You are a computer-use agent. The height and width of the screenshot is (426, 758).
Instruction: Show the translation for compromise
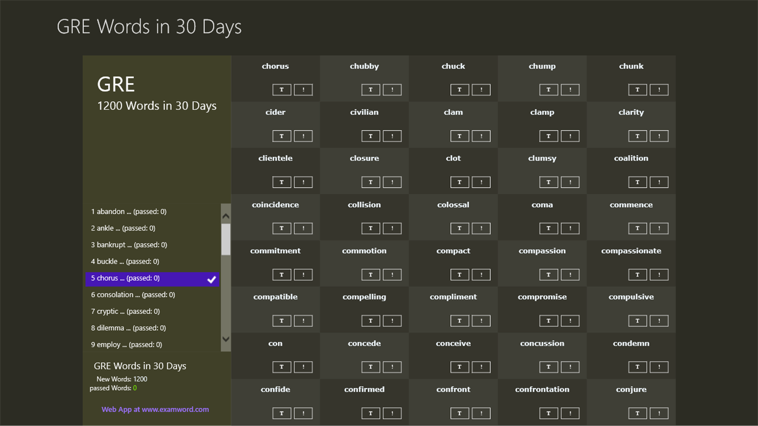(x=548, y=320)
